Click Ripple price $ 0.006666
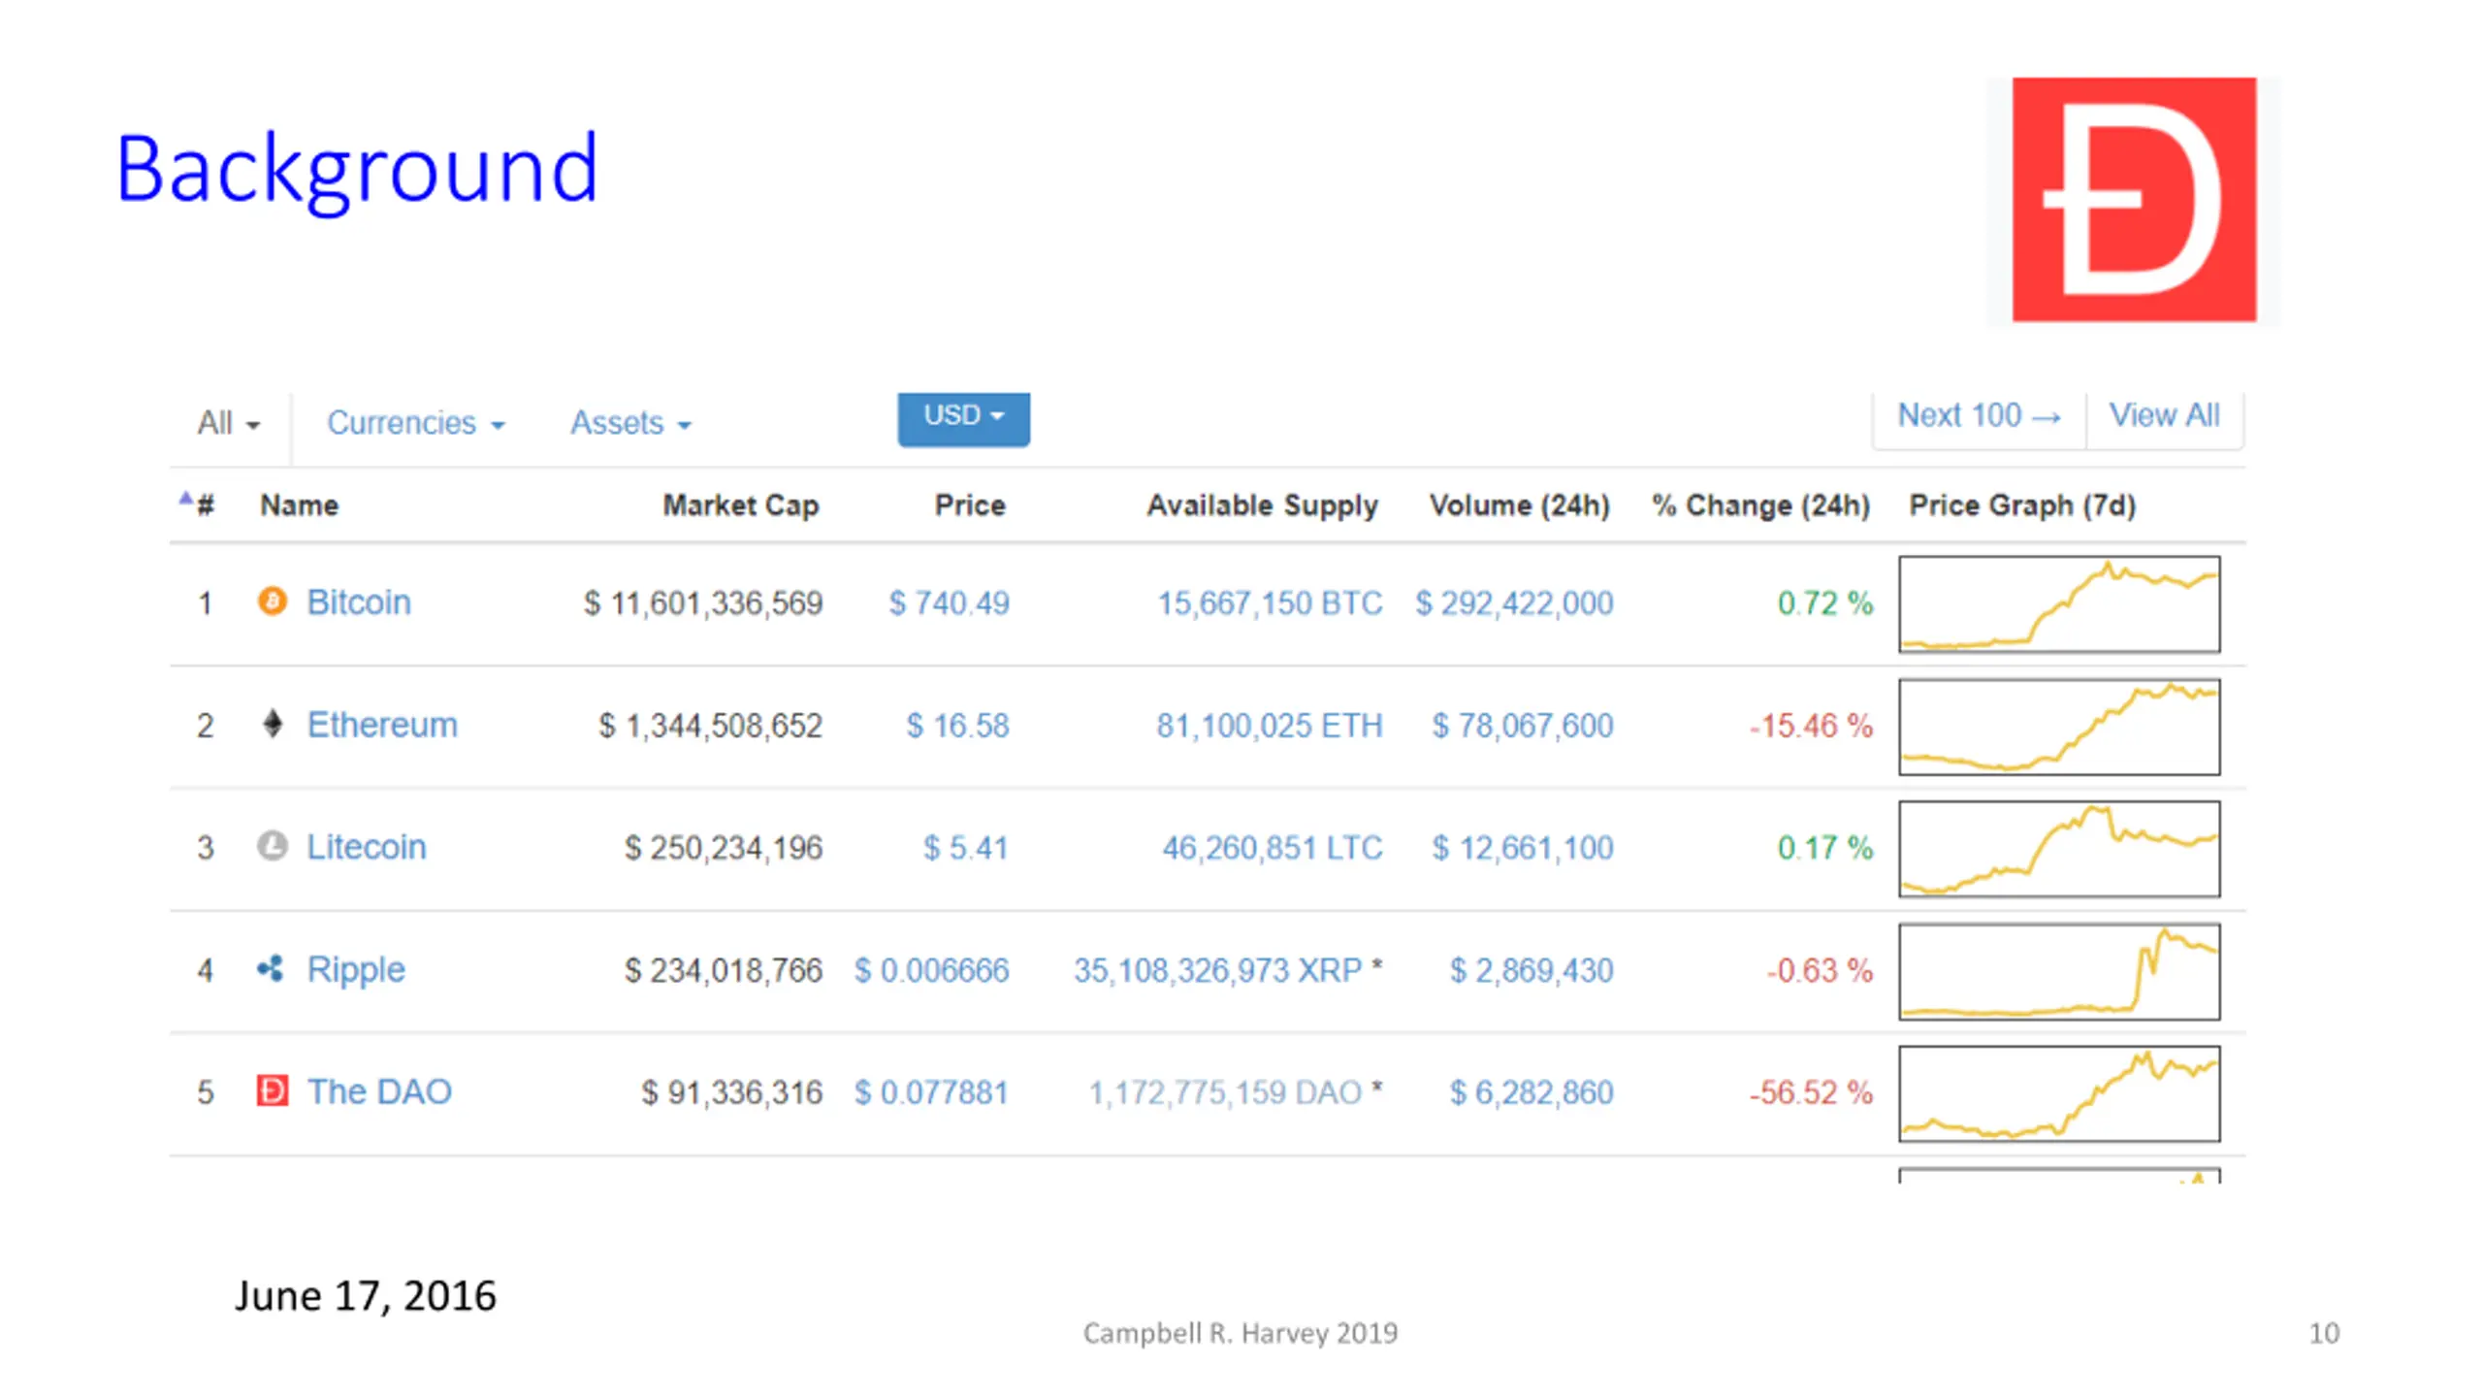This screenshot has width=2483, height=1397. click(x=932, y=970)
